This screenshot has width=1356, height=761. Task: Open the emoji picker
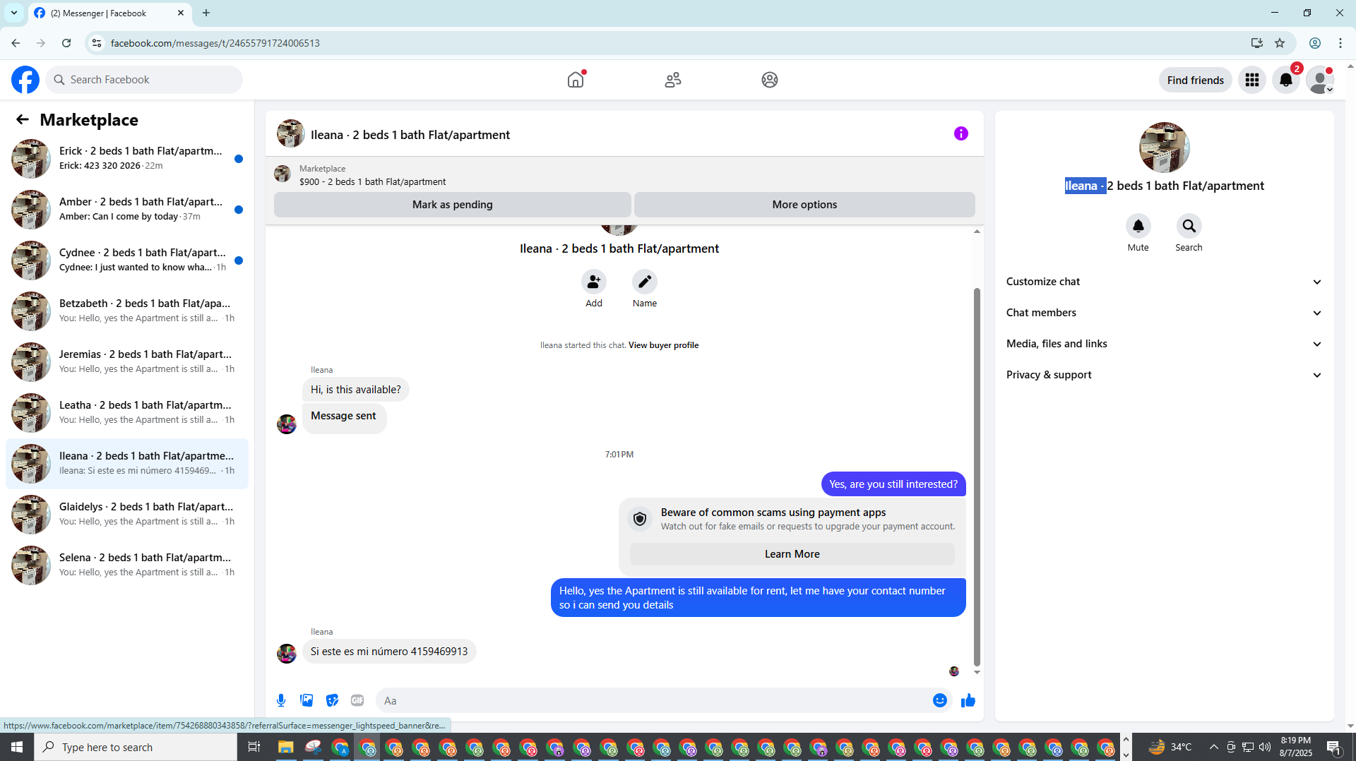(x=940, y=700)
